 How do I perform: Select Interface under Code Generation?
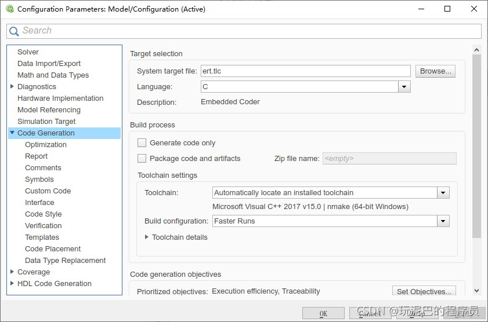(x=39, y=203)
